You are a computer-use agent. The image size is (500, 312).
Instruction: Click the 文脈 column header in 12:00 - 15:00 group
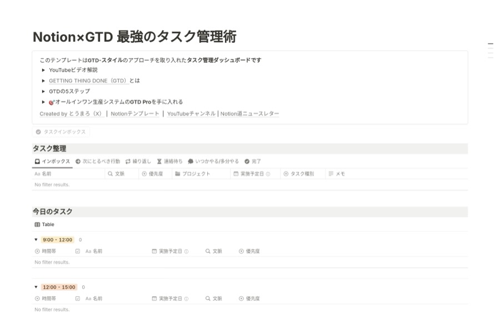[214, 299]
